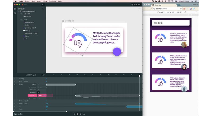Open the state inspector icon in sidebar
This screenshot has height=116, width=212.
pos(15,13)
